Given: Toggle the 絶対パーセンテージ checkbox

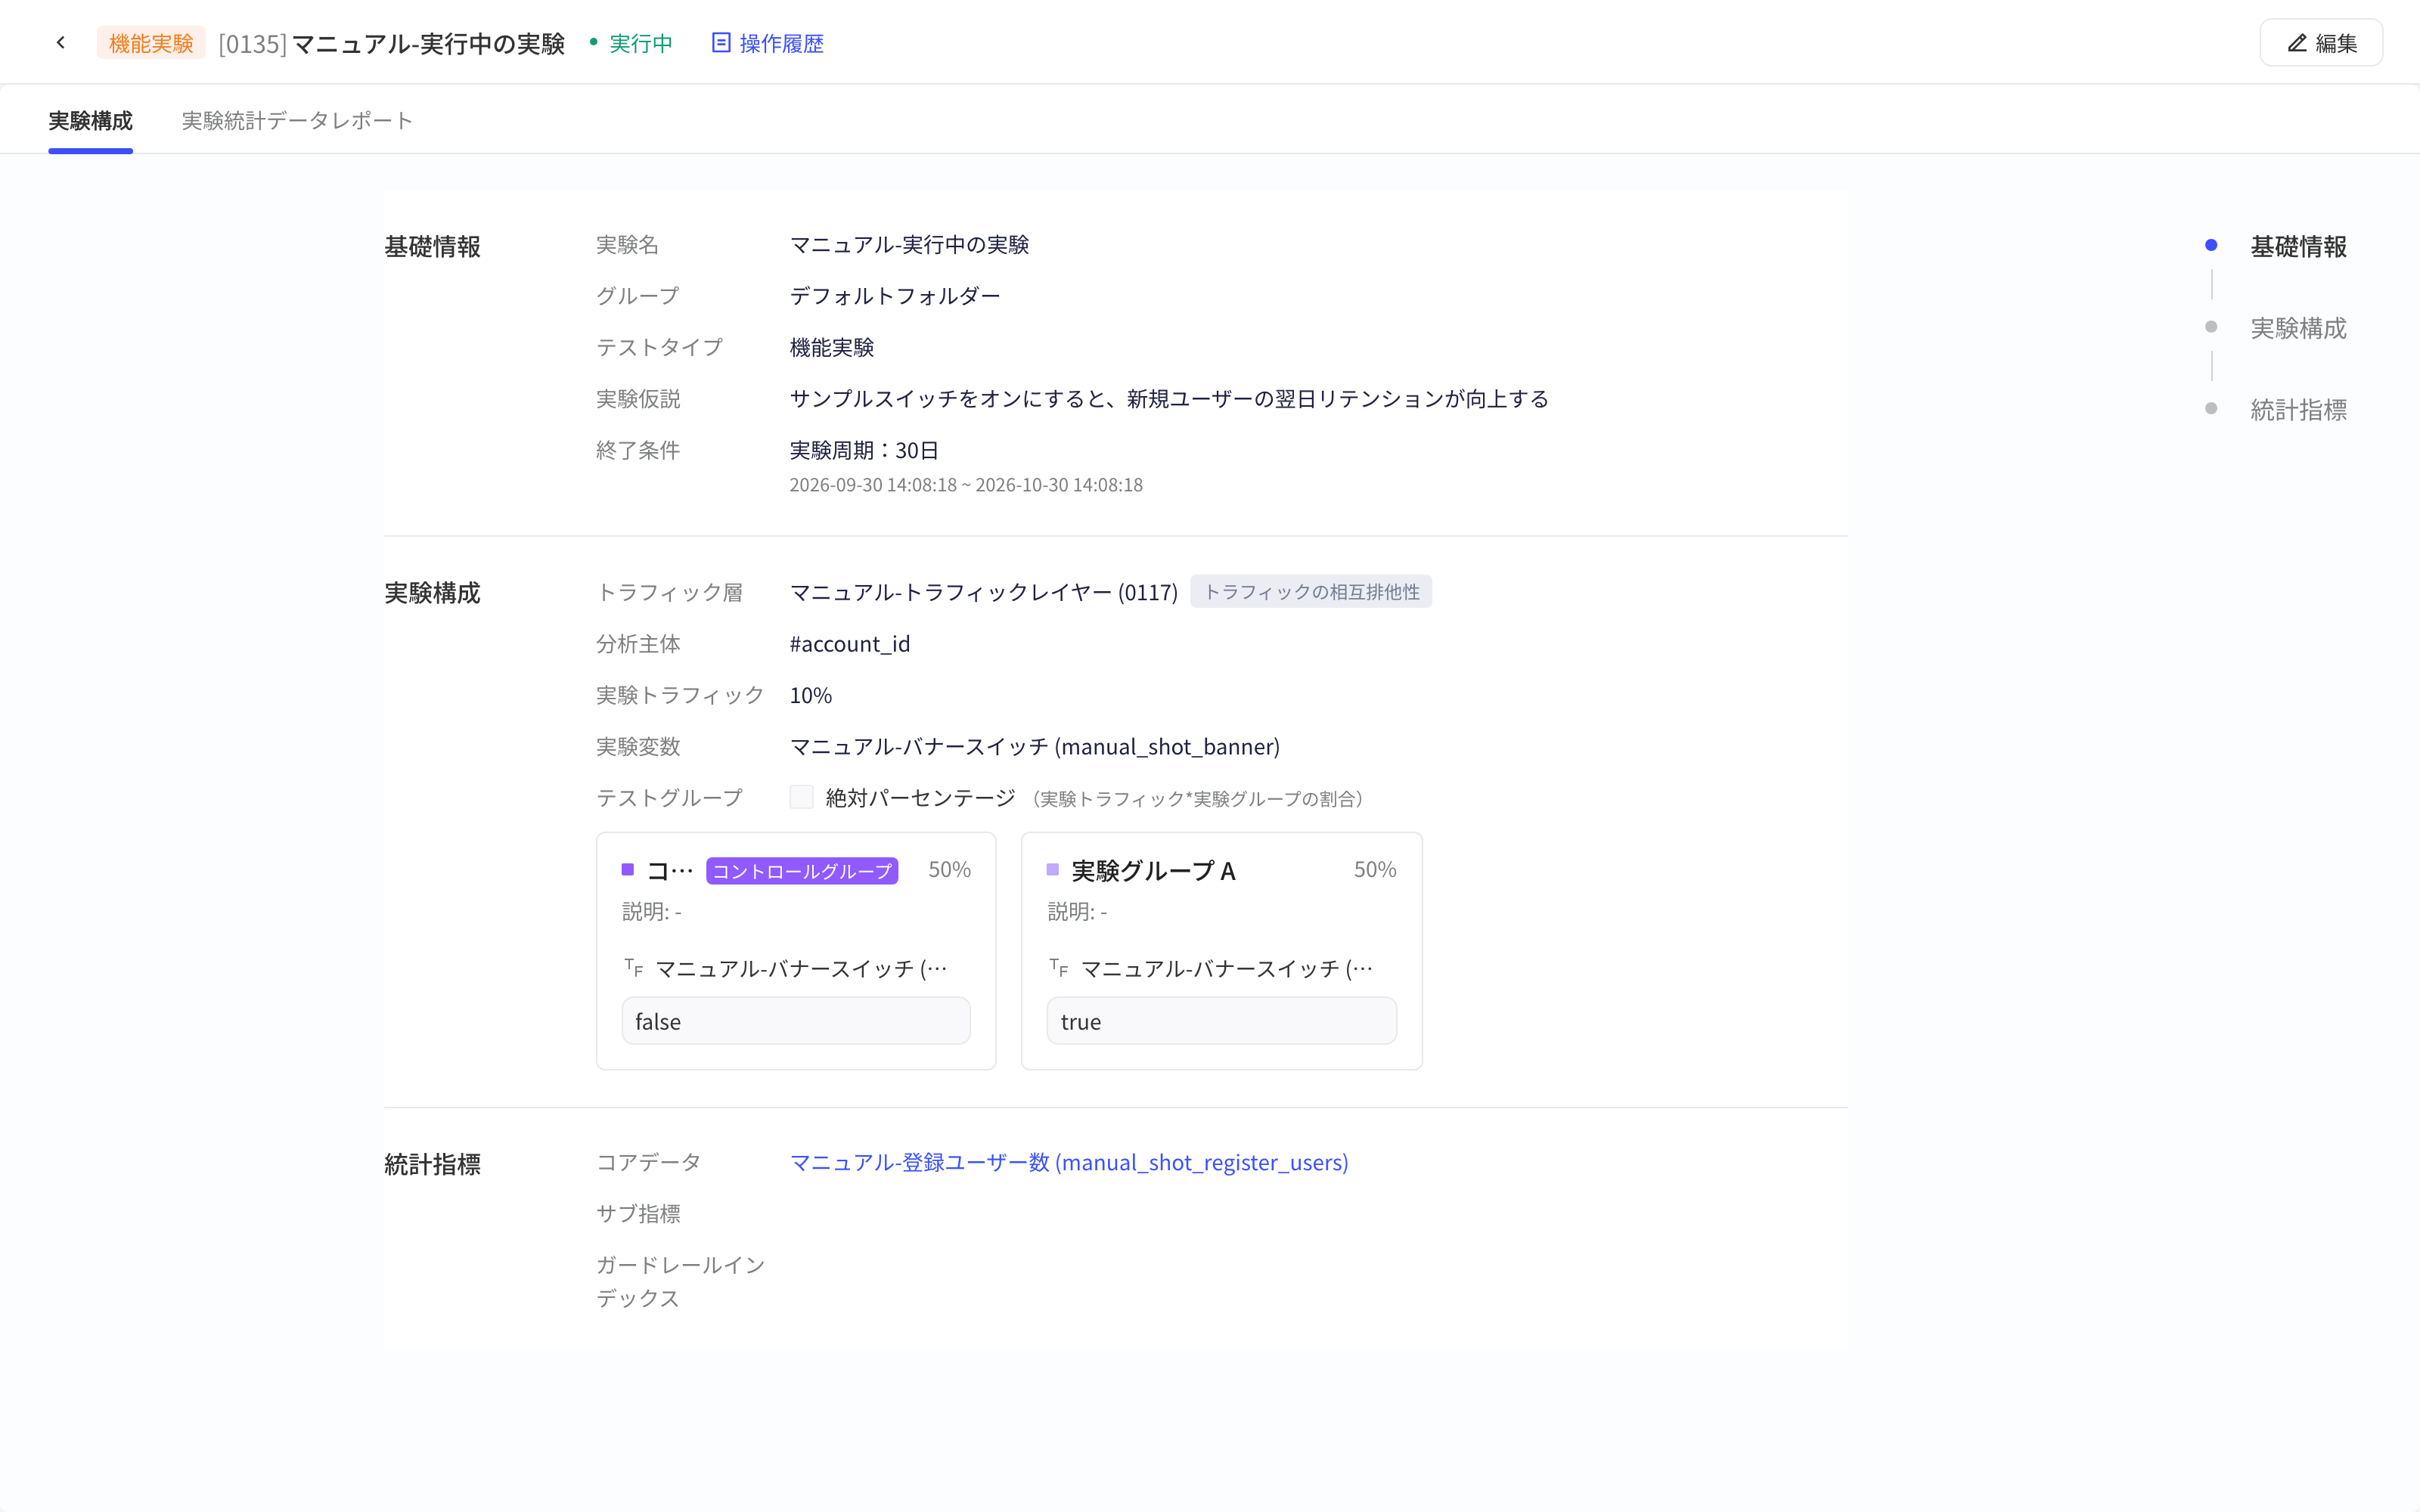Looking at the screenshot, I should (801, 797).
